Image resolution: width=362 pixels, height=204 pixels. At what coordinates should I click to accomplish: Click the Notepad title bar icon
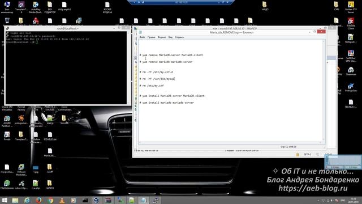coord(140,32)
